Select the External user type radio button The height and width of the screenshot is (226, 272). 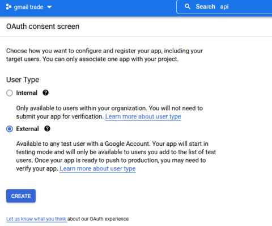pos(10,129)
